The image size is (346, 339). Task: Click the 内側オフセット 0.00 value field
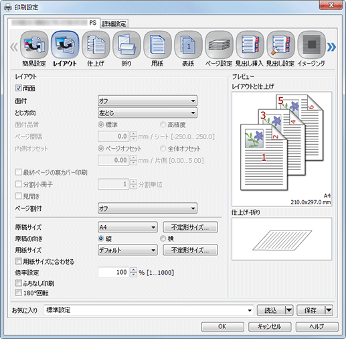click(x=114, y=160)
